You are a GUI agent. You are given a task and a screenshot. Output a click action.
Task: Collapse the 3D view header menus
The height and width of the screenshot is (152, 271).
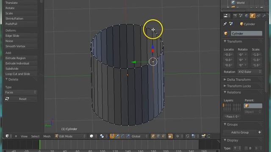[16, 136]
